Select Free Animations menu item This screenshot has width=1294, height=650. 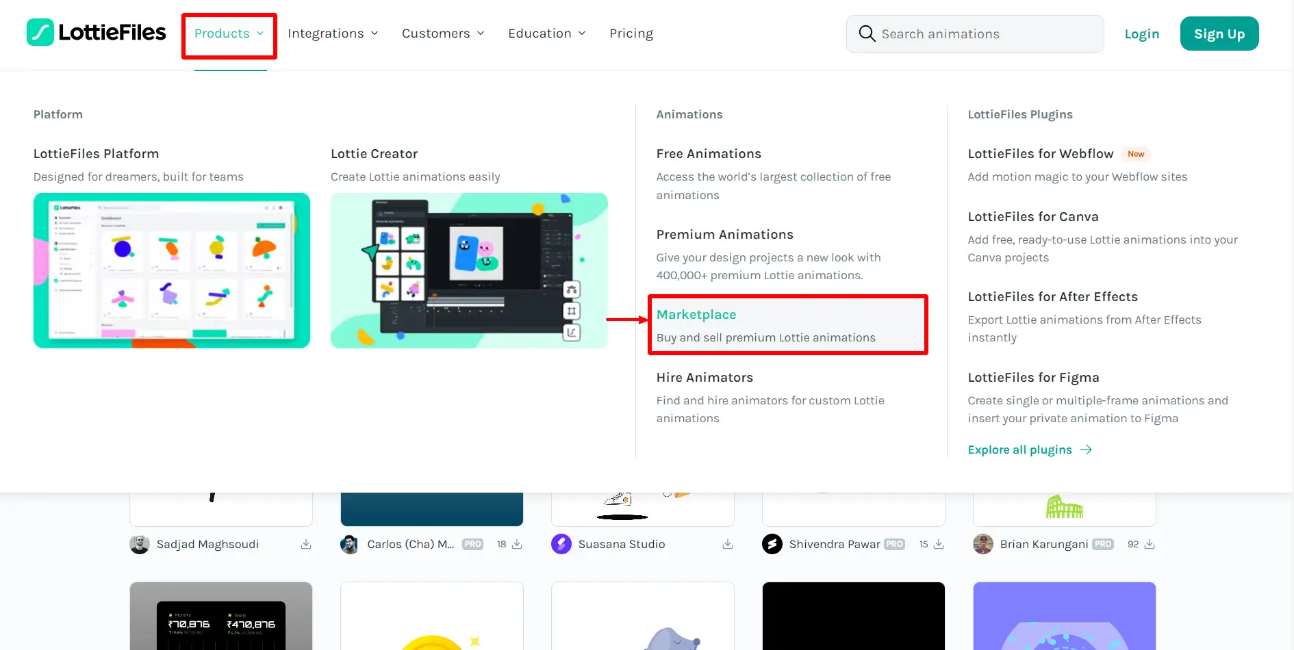point(709,154)
